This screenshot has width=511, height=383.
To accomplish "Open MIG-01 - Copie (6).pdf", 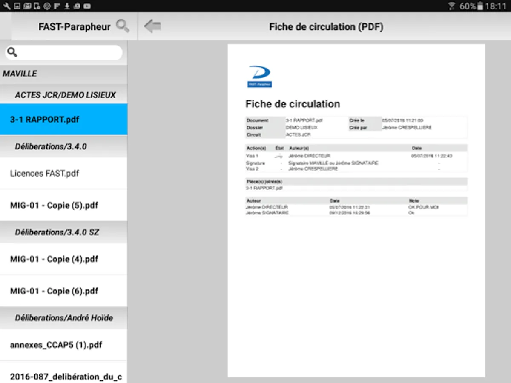I will (x=64, y=291).
